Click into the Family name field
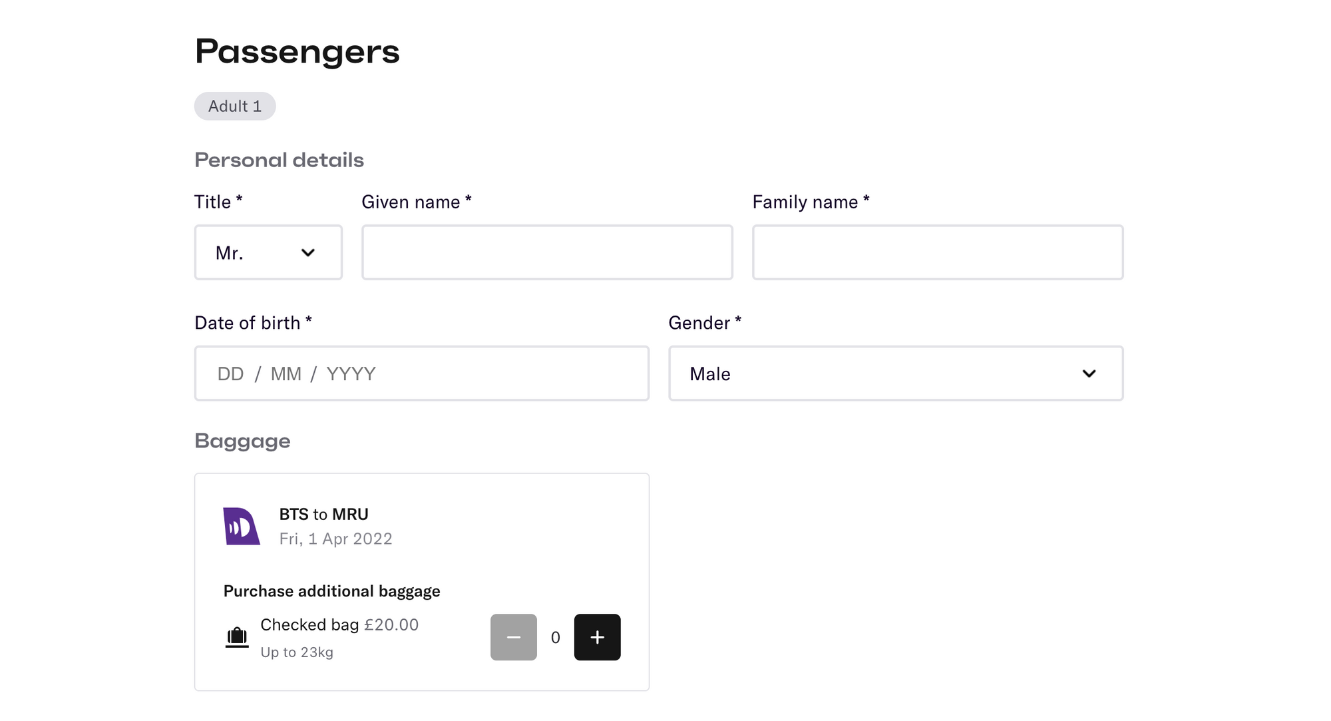Viewport: 1331px width, 721px height. (938, 252)
